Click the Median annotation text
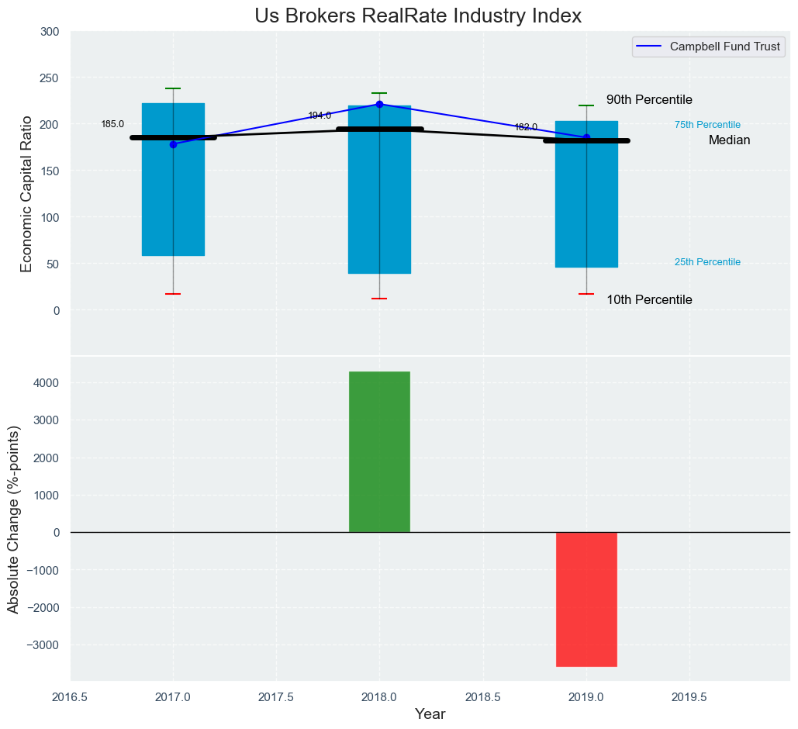798x729 pixels. 729,140
